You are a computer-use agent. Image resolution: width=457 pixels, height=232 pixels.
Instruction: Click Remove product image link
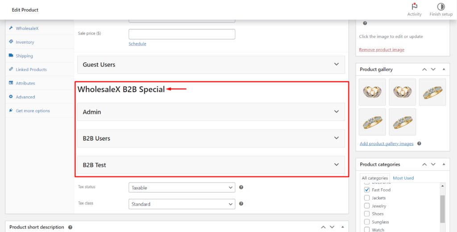point(382,49)
